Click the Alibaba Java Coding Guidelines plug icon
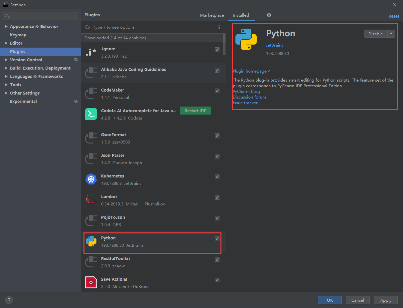Viewport: 403px width, 308px height. 91,73
